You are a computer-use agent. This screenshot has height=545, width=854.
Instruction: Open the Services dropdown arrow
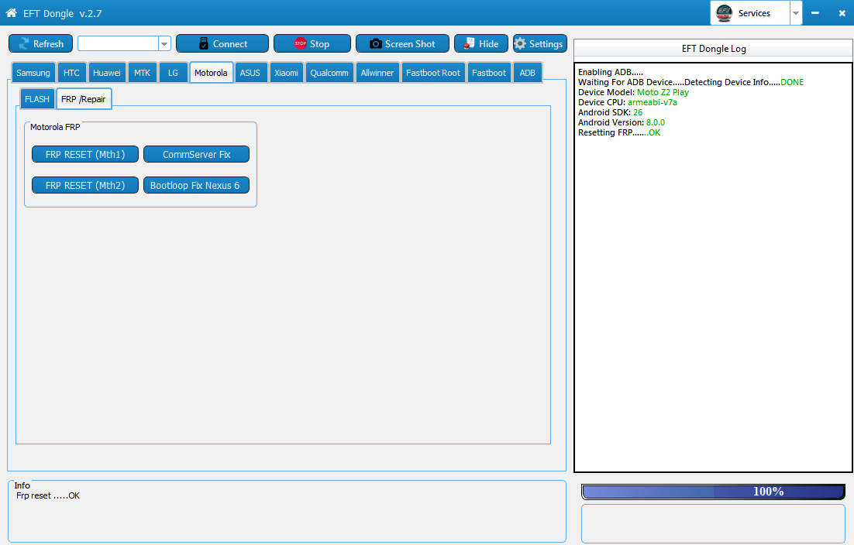point(796,13)
